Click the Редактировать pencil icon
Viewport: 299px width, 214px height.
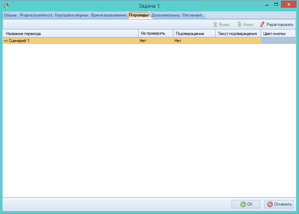(x=262, y=25)
